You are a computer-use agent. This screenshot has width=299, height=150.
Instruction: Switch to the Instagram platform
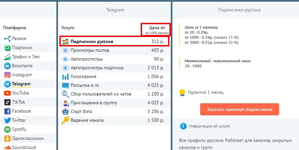[x=22, y=75]
